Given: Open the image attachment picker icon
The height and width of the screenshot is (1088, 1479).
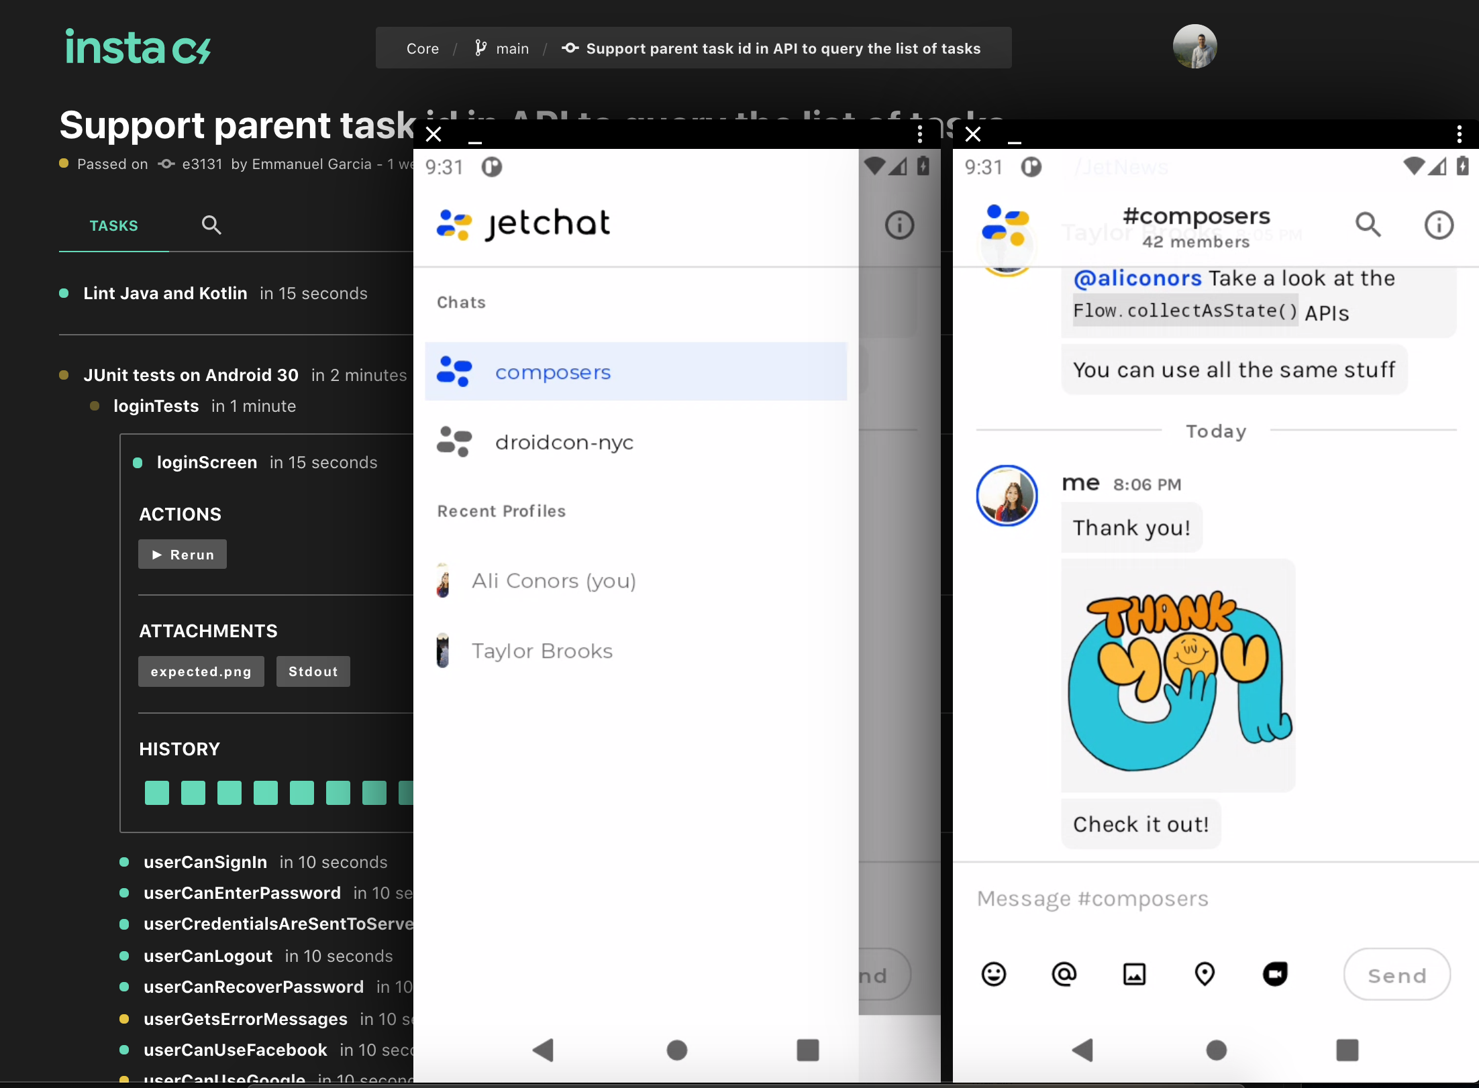Looking at the screenshot, I should [x=1134, y=974].
